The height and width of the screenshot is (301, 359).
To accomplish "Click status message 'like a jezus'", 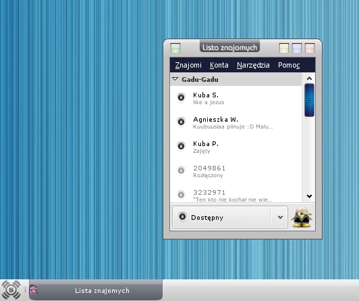I will tap(209, 102).
